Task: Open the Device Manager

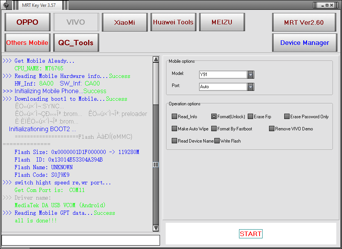Action: click(x=304, y=43)
